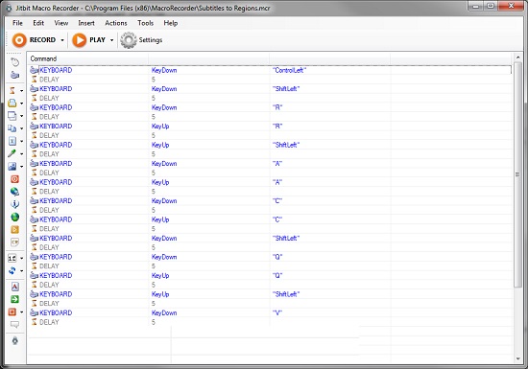528x369 pixels.
Task: Click the find image picture icon
Action: click(12, 167)
